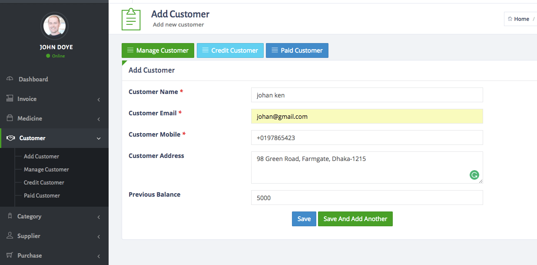Open the Medicine briefcase icon
The image size is (537, 265).
(10, 118)
